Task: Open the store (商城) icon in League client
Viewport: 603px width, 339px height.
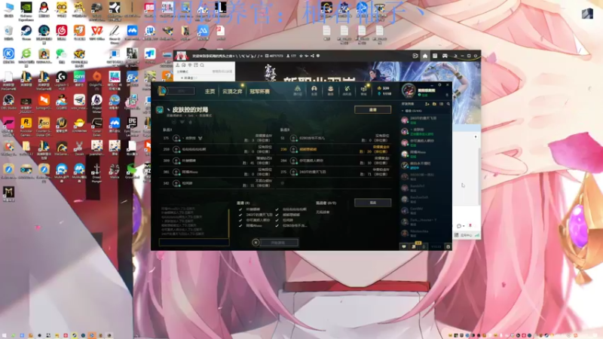Action: (x=363, y=90)
